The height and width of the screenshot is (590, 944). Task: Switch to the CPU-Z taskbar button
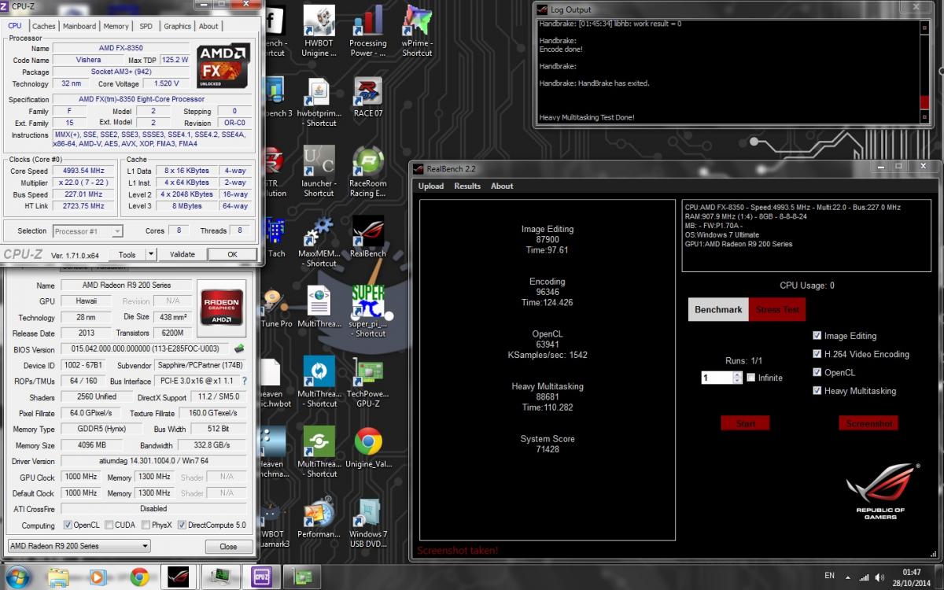pos(260,576)
